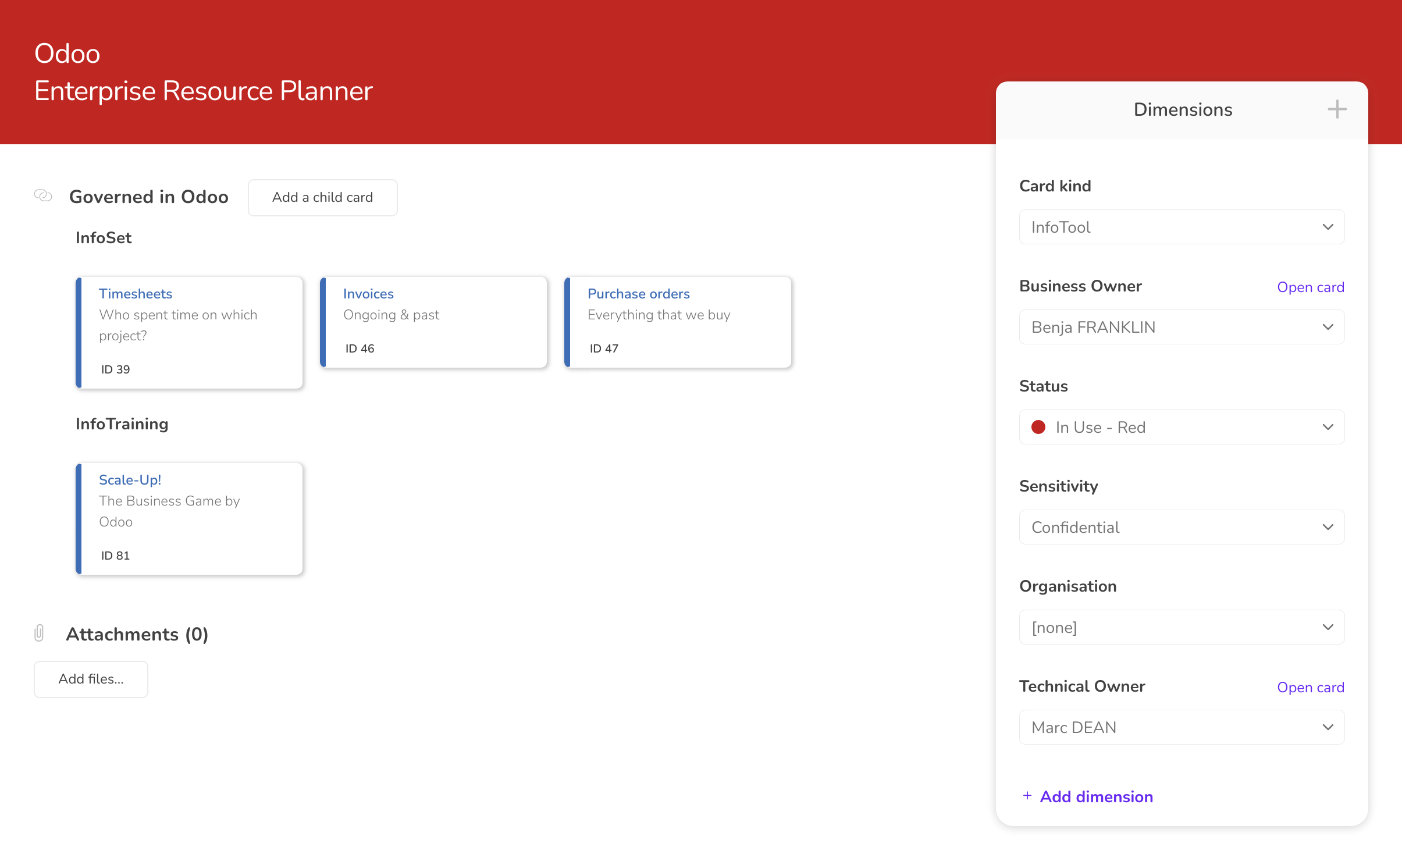This screenshot has width=1402, height=847.
Task: Open the Invoices card
Action: click(x=368, y=293)
